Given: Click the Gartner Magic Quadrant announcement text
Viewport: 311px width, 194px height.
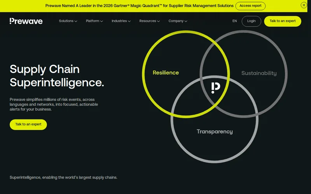Looking at the screenshot, I should tap(139, 6).
